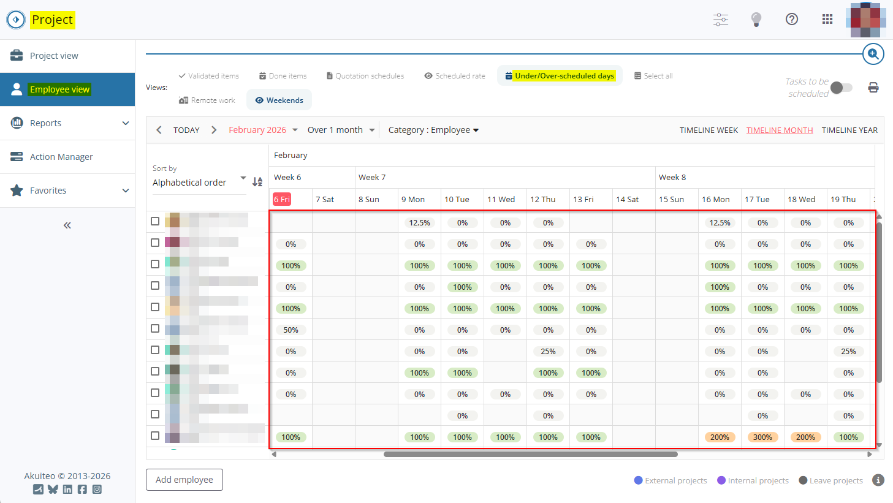The image size is (893, 503).
Task: Open the apps grid menu icon
Action: pyautogui.click(x=827, y=20)
